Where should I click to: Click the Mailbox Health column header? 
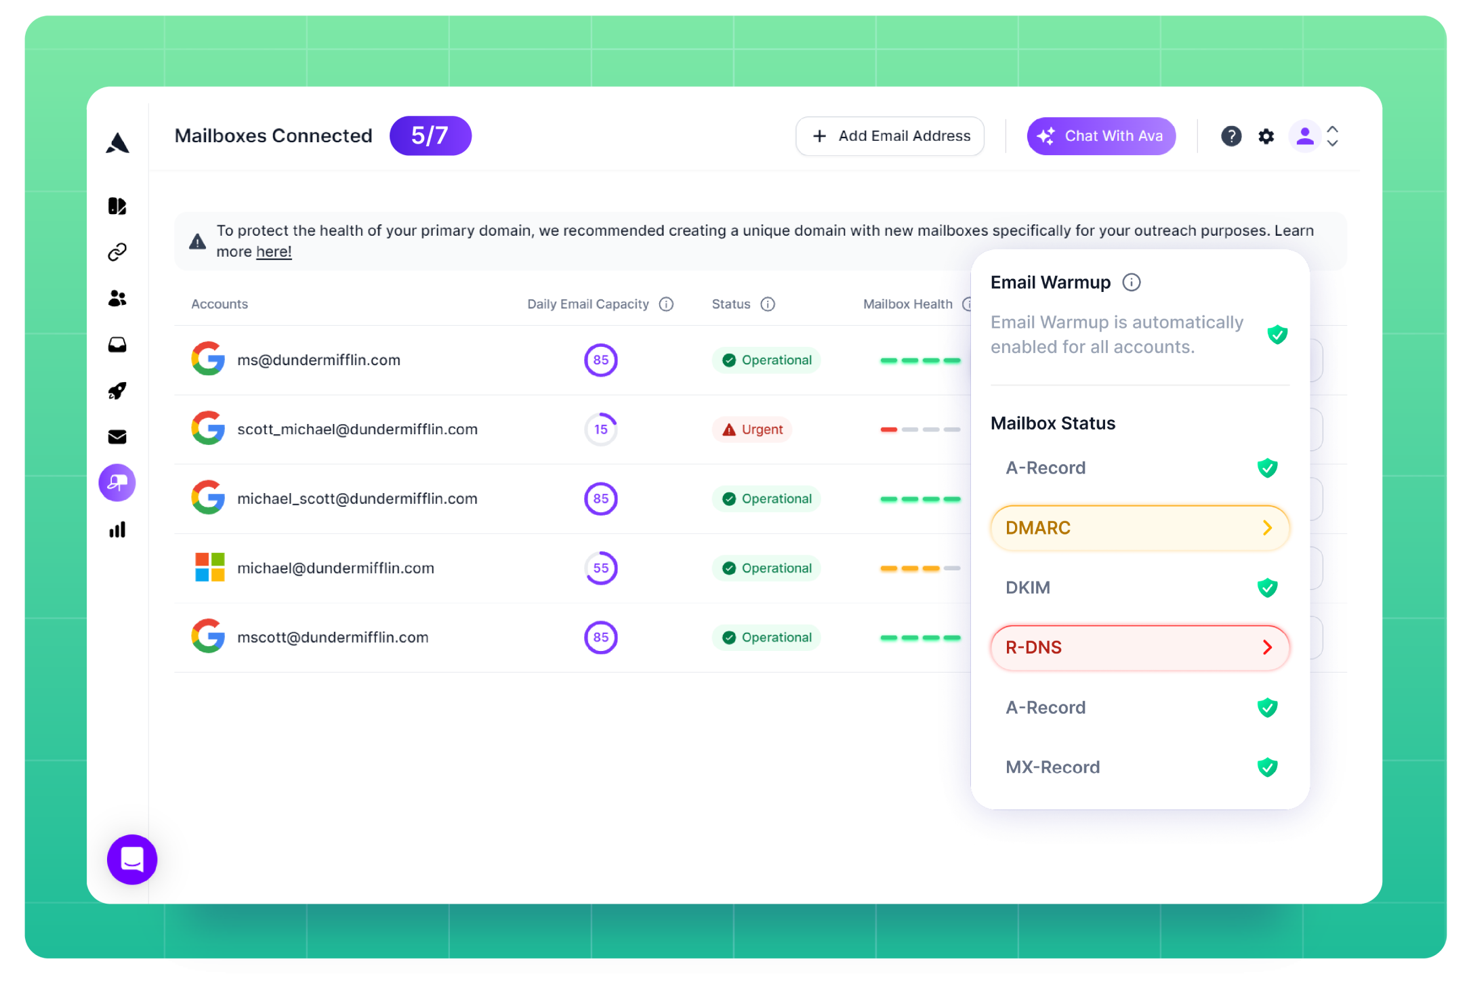(x=907, y=304)
